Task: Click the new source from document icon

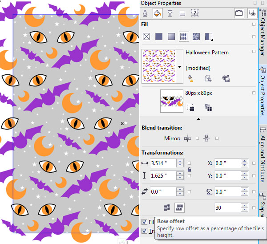Action: point(208,78)
